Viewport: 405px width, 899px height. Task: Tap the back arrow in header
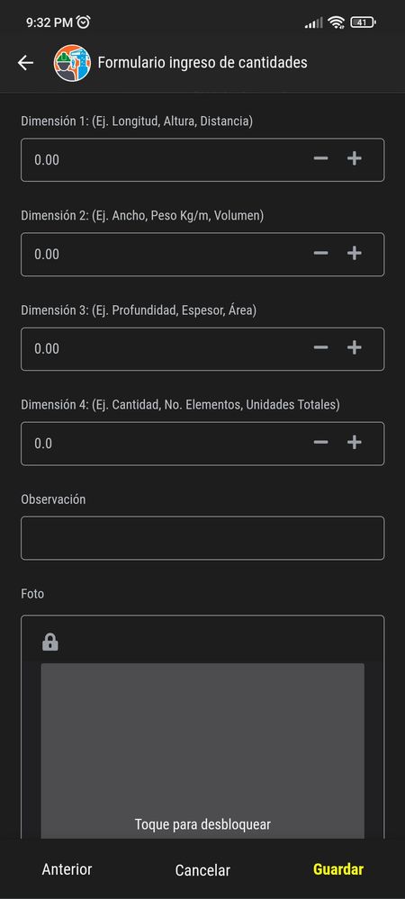pyautogui.click(x=25, y=62)
